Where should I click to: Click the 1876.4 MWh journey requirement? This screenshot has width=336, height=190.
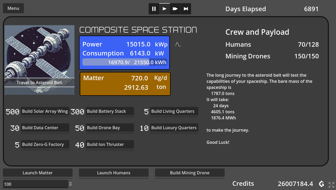tap(224, 118)
